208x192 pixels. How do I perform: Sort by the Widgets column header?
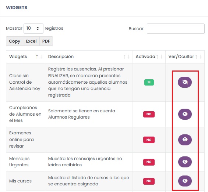pyautogui.click(x=26, y=57)
